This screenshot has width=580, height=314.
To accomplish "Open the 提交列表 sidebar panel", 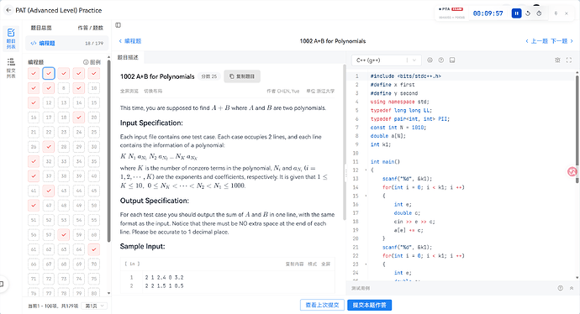I will (x=11, y=68).
